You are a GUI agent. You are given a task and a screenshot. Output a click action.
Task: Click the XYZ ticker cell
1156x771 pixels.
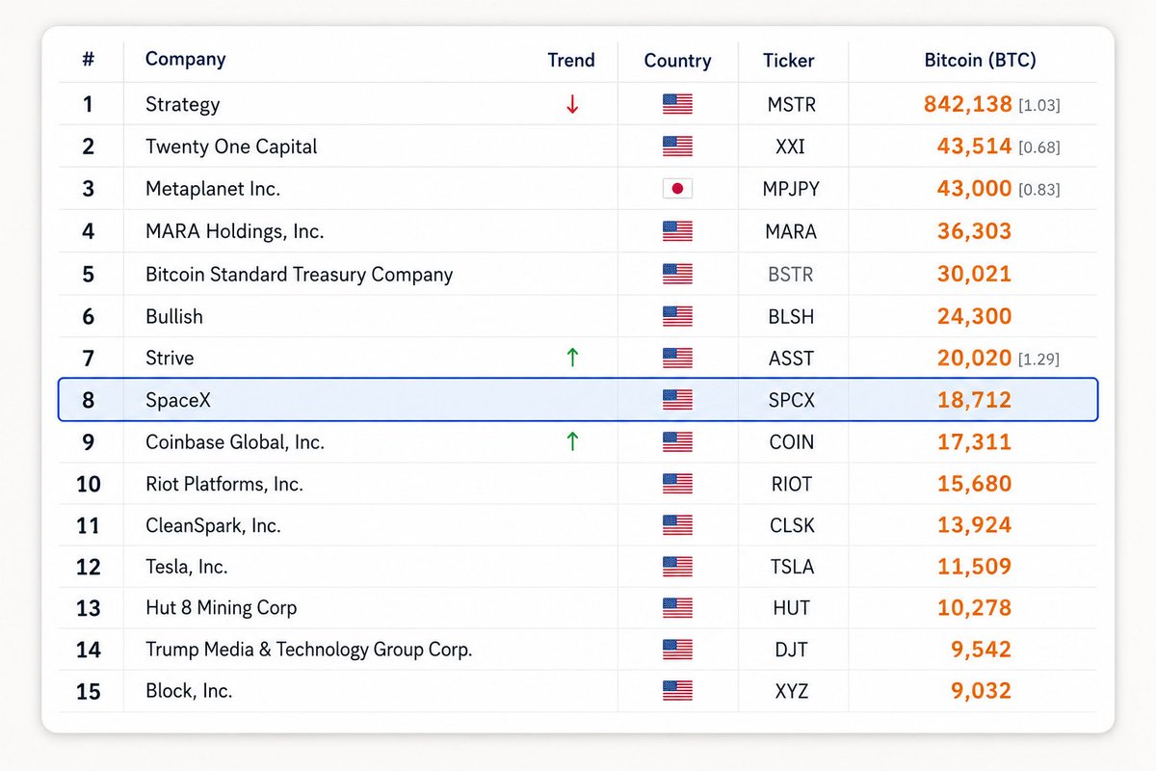point(790,691)
